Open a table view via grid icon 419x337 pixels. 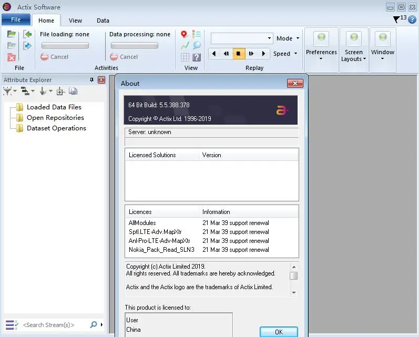(x=185, y=57)
